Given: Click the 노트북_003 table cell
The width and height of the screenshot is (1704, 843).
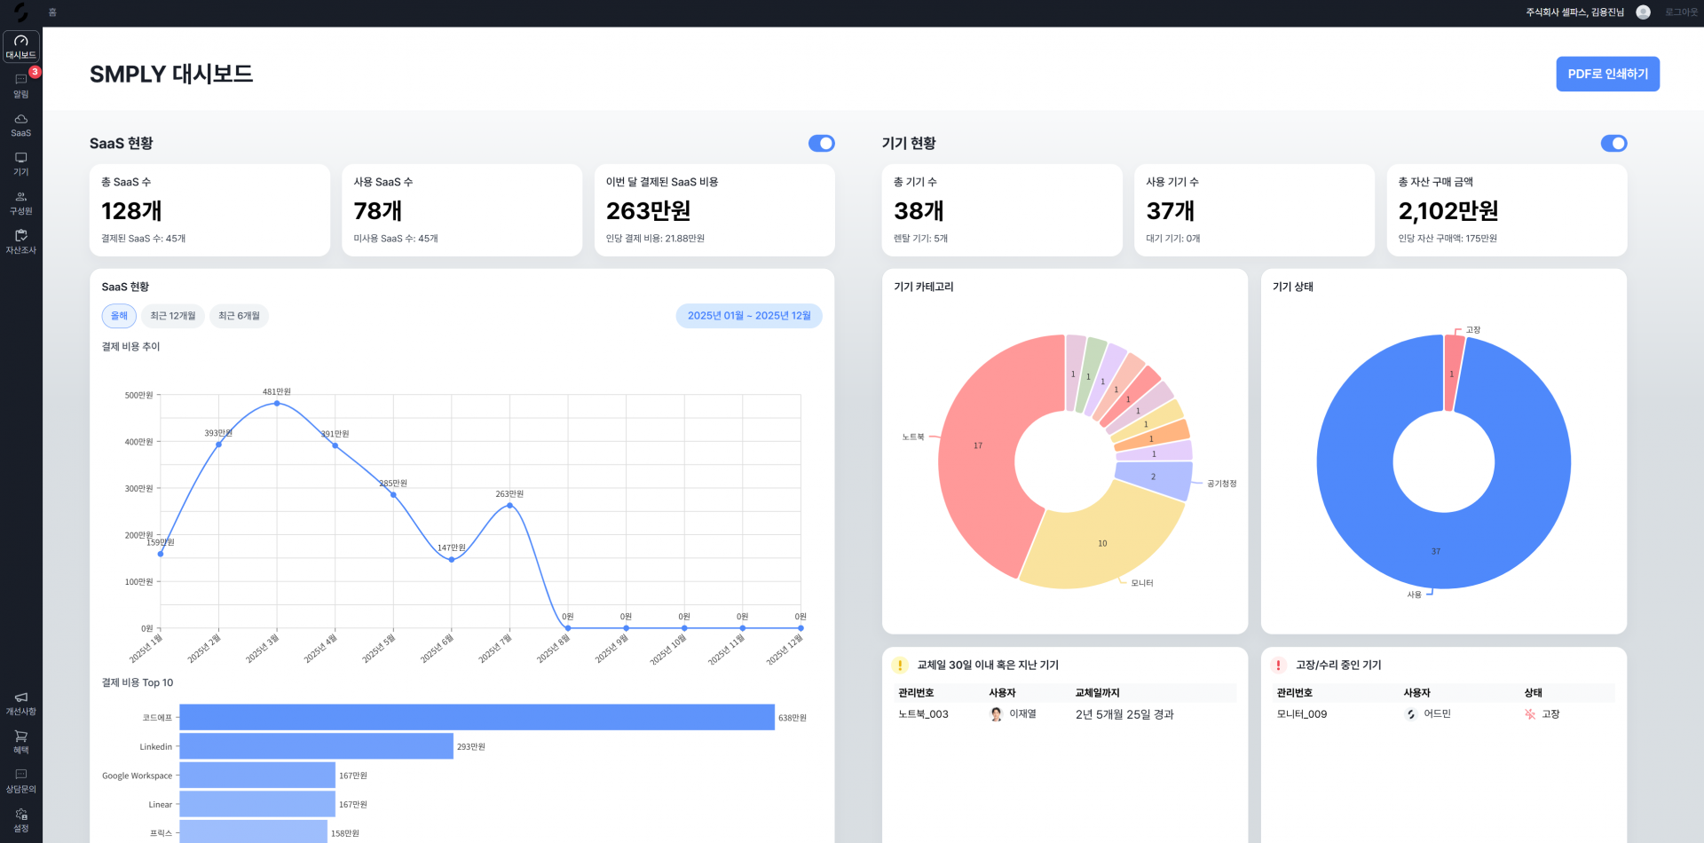Looking at the screenshot, I should [x=923, y=714].
